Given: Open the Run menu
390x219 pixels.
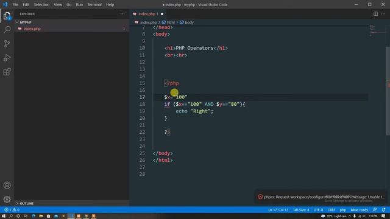Looking at the screenshot, I should (79, 4).
